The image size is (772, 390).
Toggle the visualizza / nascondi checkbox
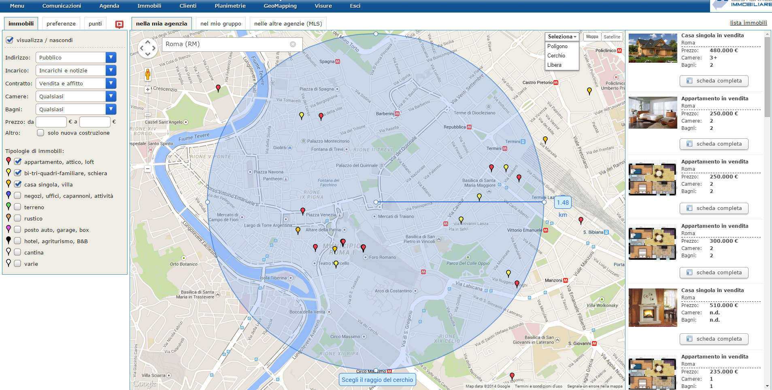click(x=10, y=40)
